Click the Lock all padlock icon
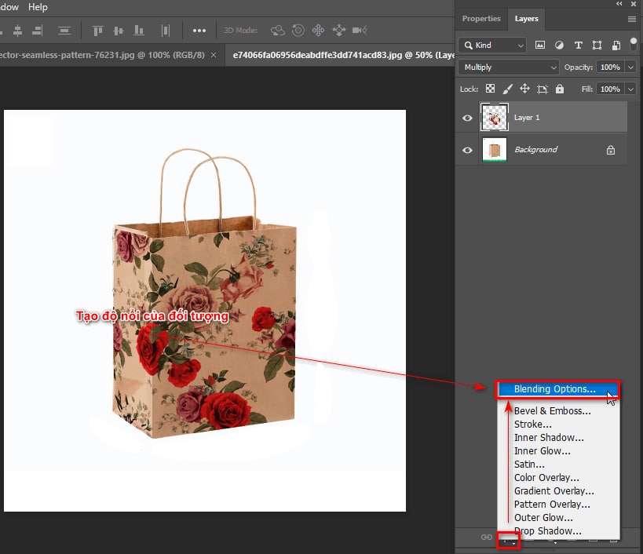This screenshot has width=643, height=554. tap(560, 89)
